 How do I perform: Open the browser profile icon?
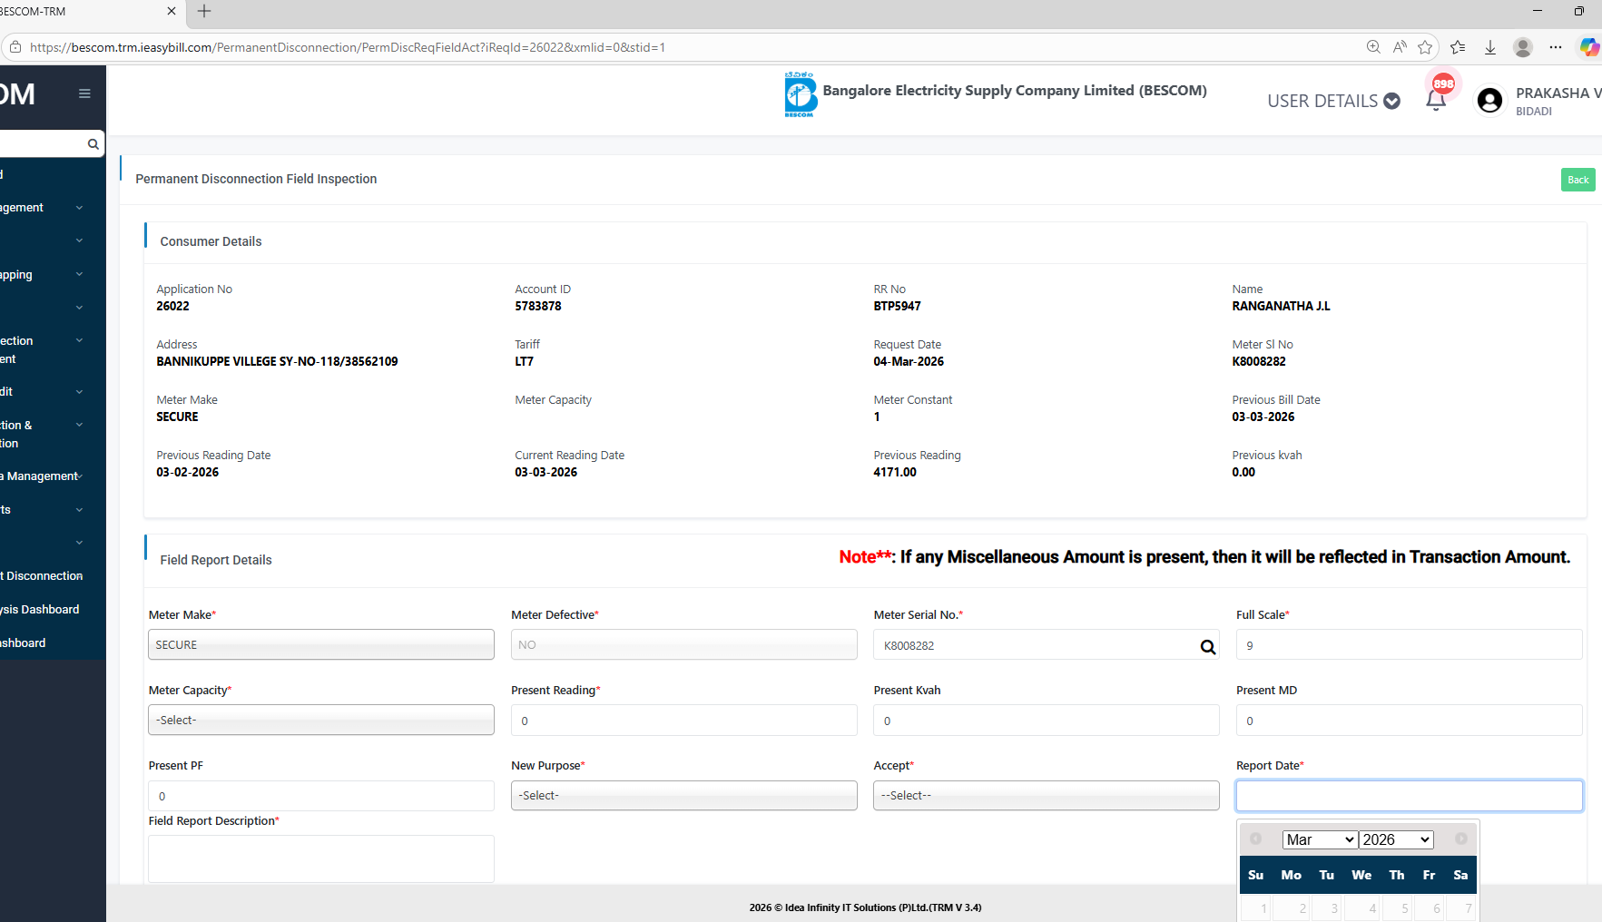coord(1523,47)
